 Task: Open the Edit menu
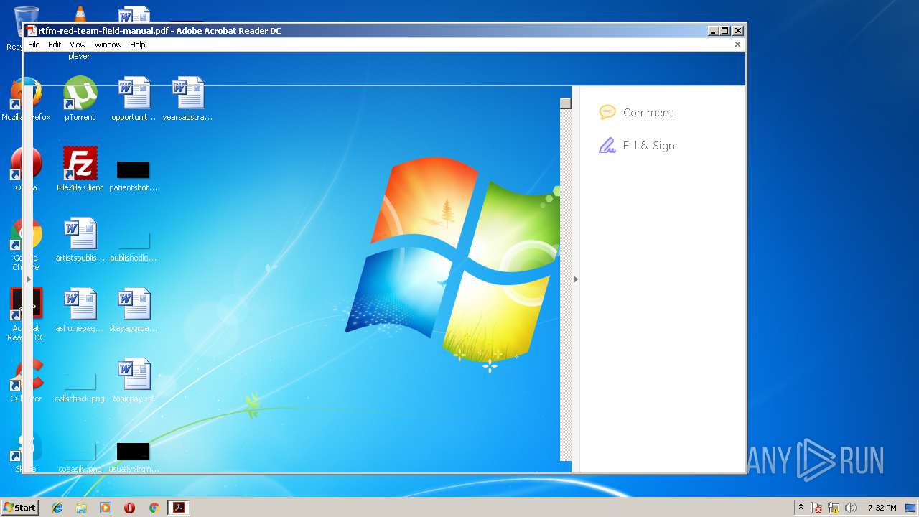click(x=55, y=45)
